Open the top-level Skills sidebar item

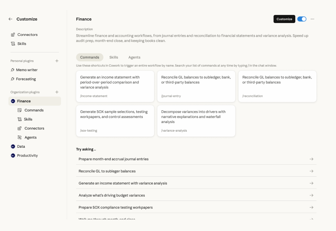tap(22, 44)
